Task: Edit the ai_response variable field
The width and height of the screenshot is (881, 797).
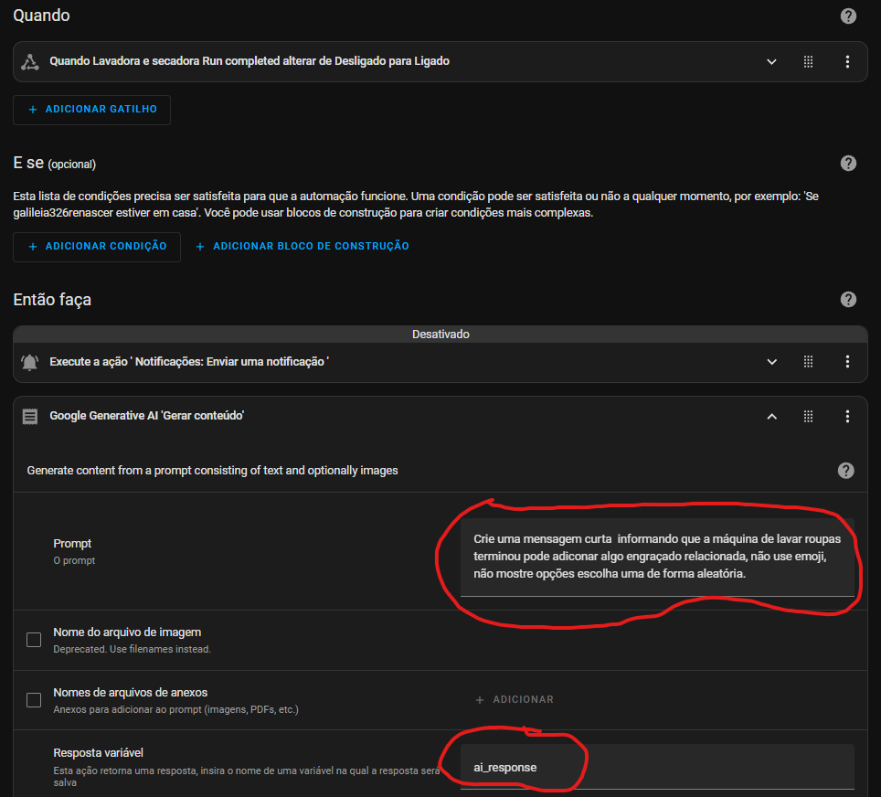Action: [657, 767]
